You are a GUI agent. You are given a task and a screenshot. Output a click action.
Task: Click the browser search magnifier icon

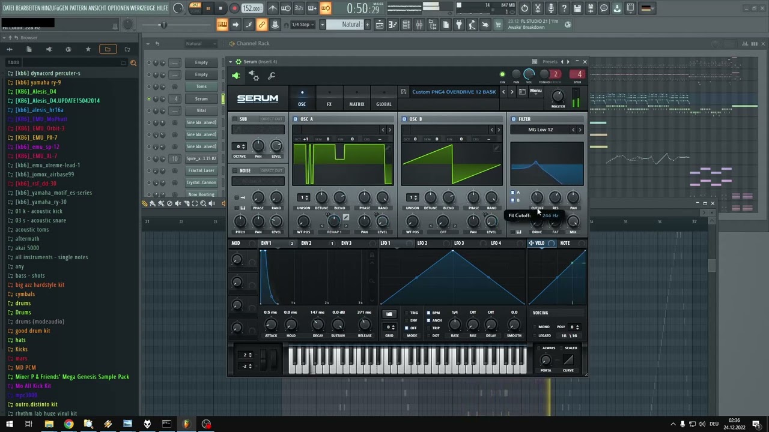(133, 62)
